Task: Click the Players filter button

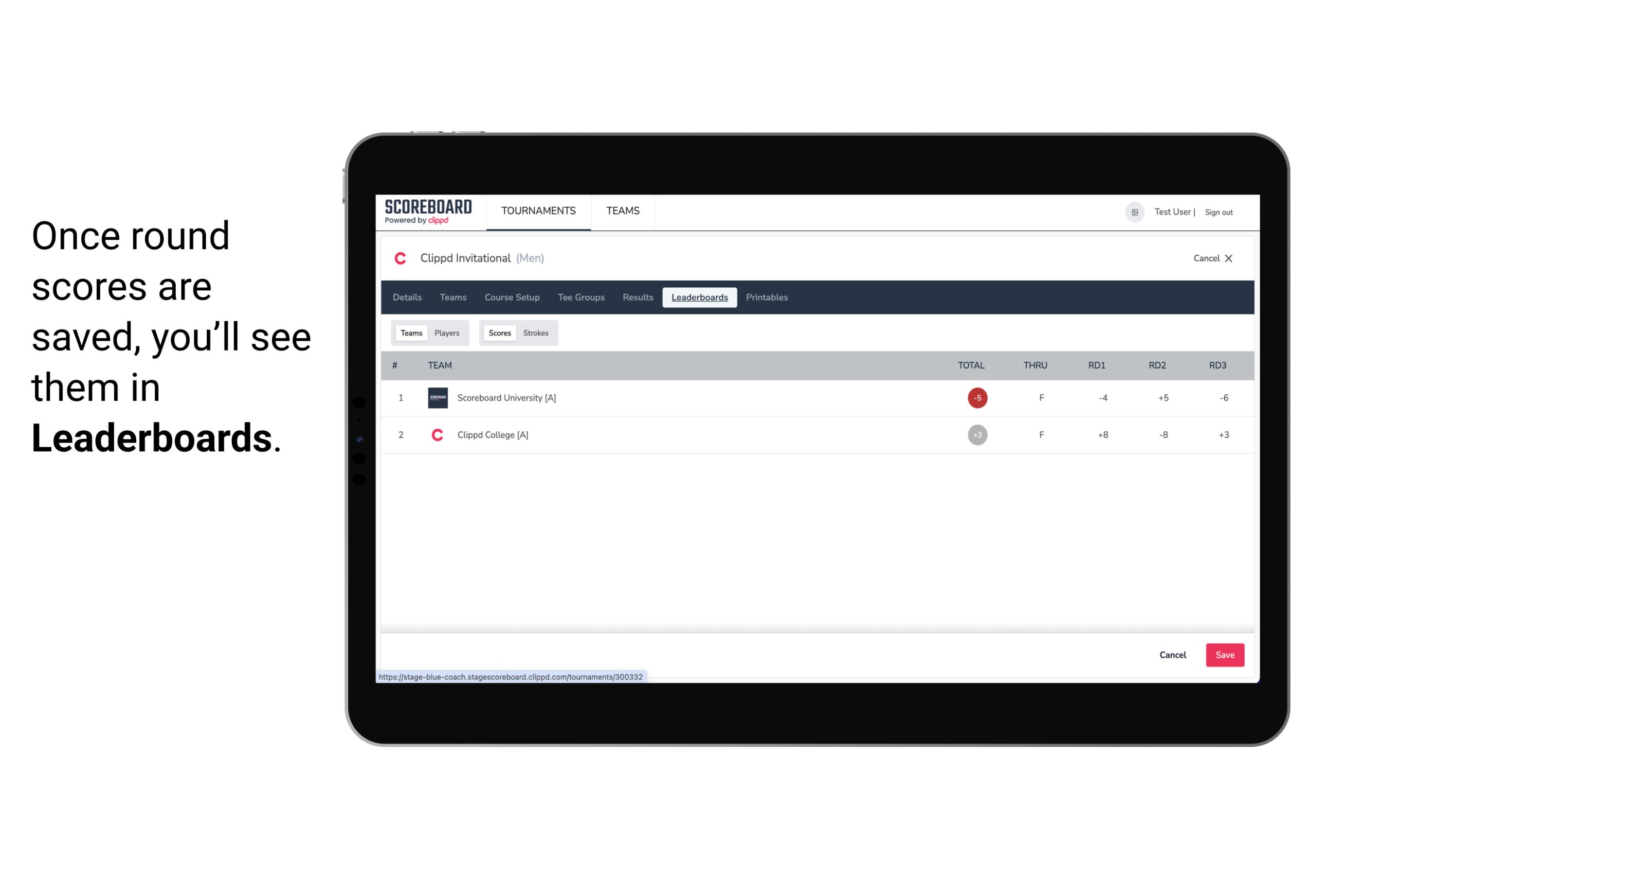Action: pyautogui.click(x=448, y=332)
